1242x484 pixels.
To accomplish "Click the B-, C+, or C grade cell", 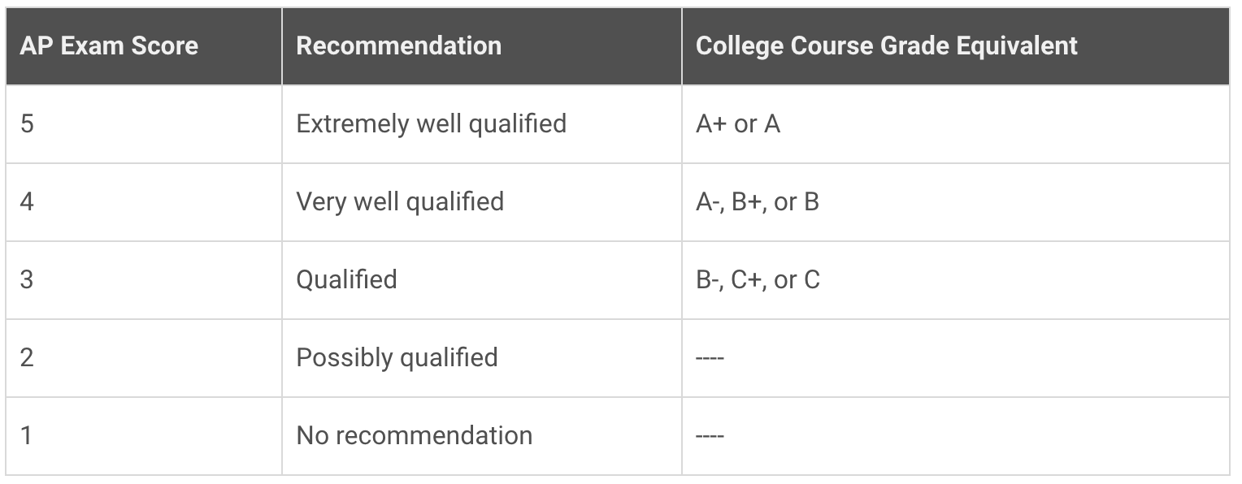I will pos(955,279).
